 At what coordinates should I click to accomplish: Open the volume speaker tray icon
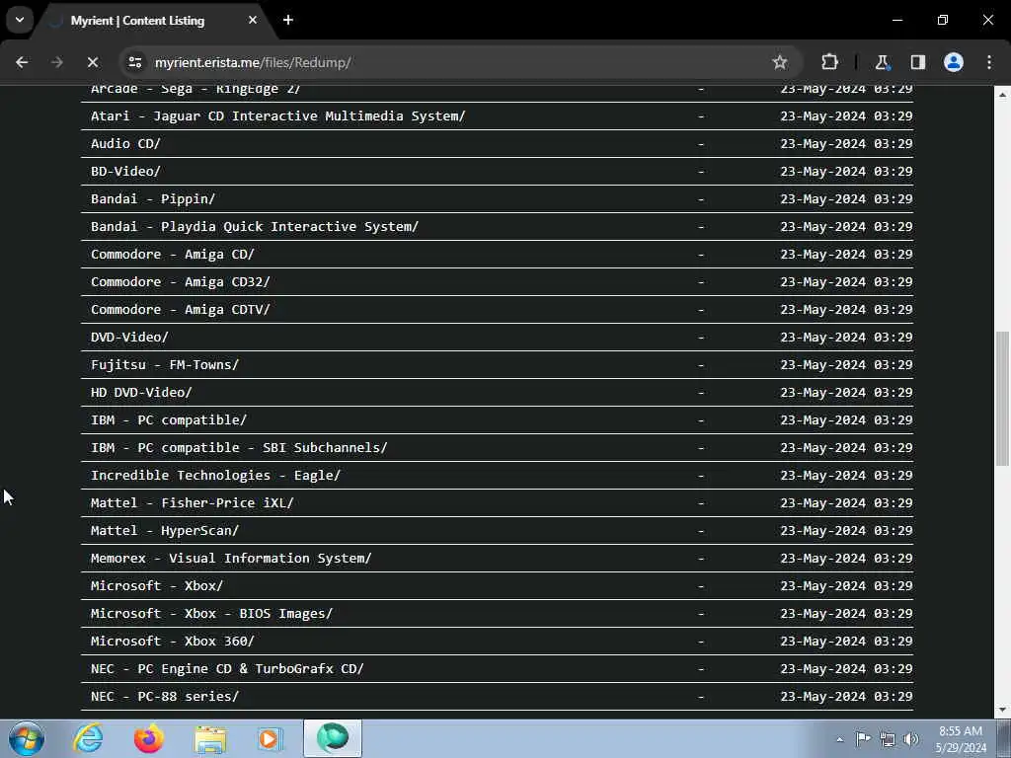click(x=911, y=739)
